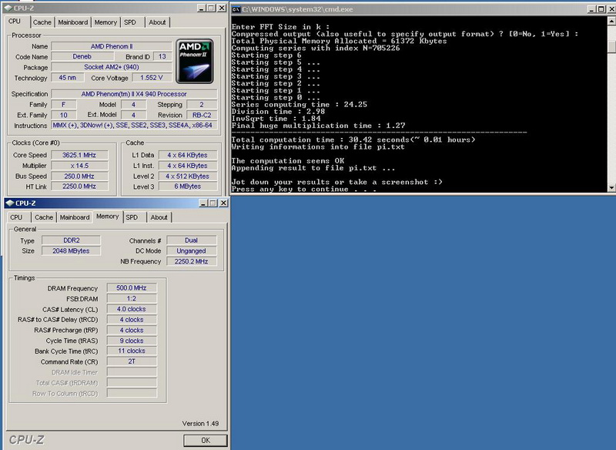Click the Bank Cycle Time value 11 clocks
The image size is (616, 450).
(132, 351)
